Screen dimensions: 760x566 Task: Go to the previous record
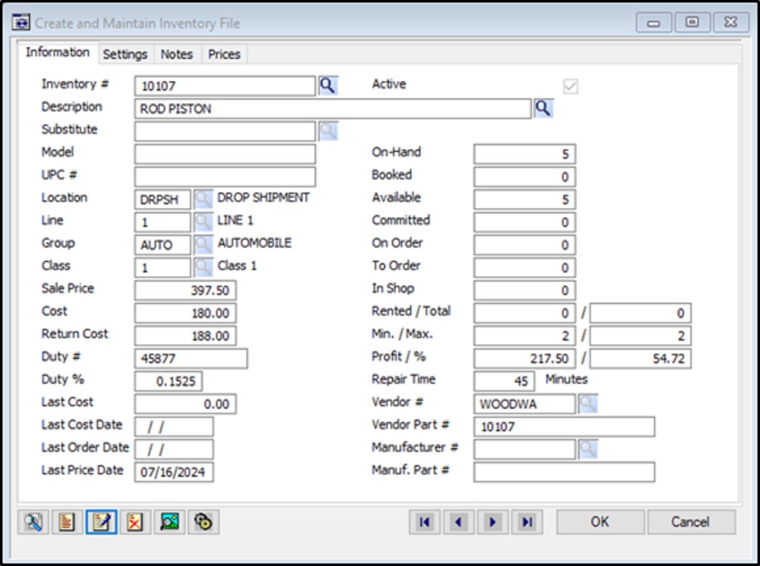[459, 522]
